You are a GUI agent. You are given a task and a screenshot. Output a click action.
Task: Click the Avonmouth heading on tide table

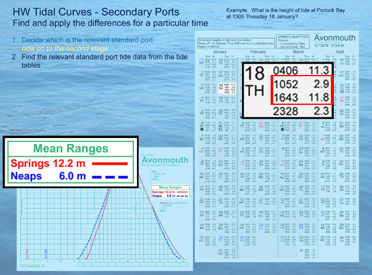click(334, 38)
